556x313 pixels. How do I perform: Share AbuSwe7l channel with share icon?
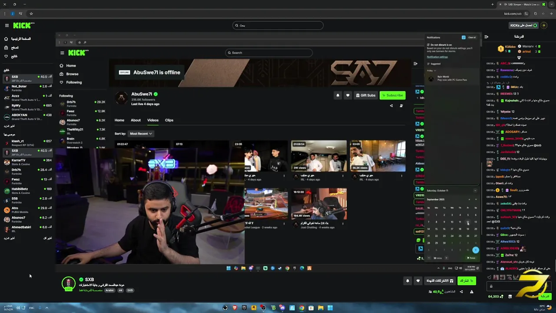click(x=391, y=106)
